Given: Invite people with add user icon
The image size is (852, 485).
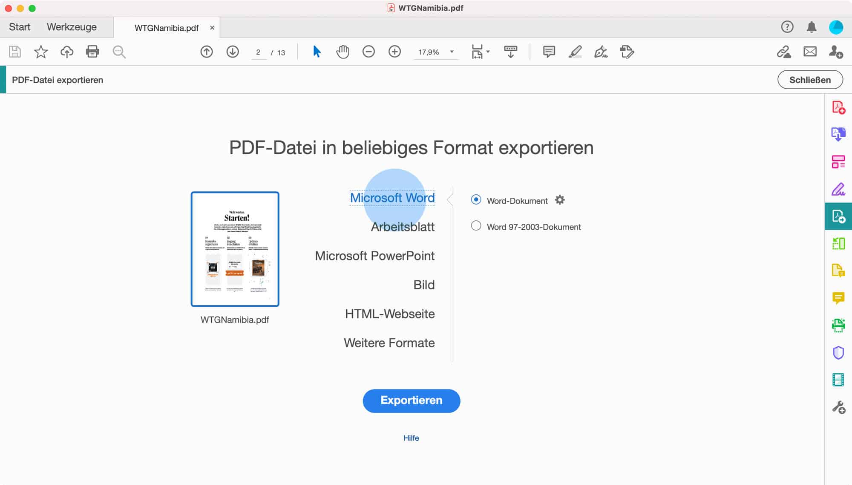Looking at the screenshot, I should (836, 52).
